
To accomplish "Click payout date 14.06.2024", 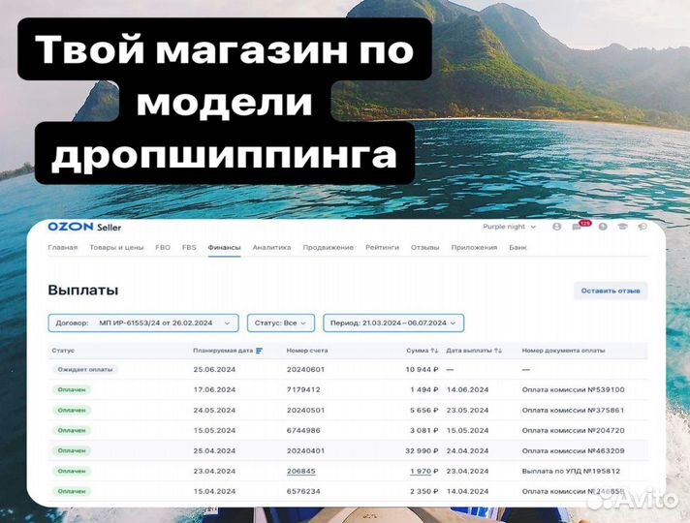I will tap(468, 389).
